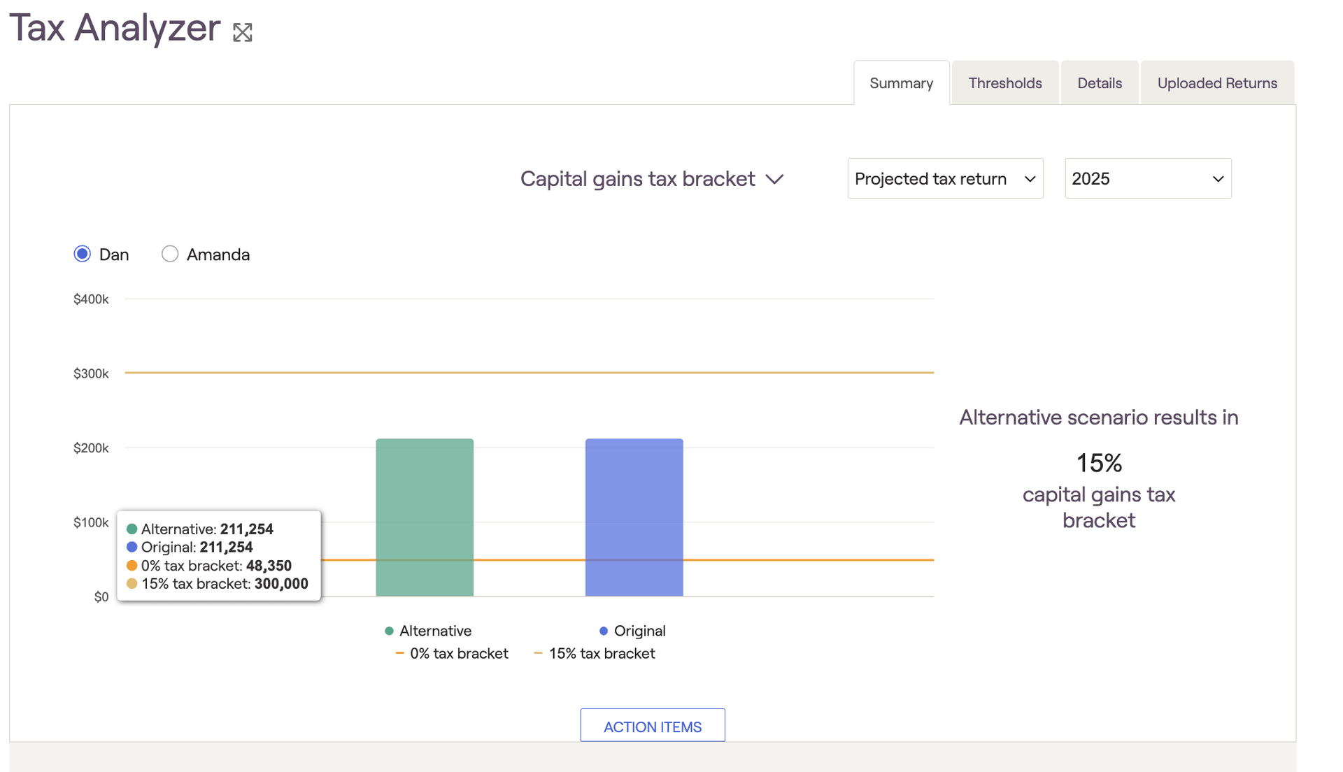Toggle the 0% tax bracket legend item
Screen dimensions: 1343x772
pyautogui.click(x=452, y=653)
